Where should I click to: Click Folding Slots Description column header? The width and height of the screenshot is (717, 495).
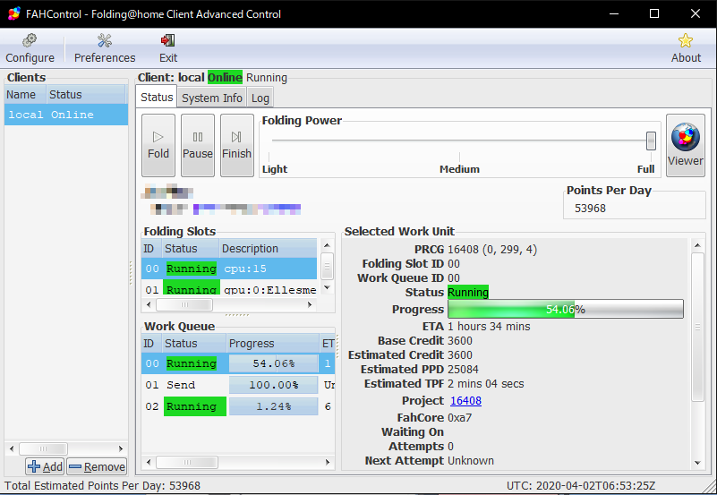268,249
